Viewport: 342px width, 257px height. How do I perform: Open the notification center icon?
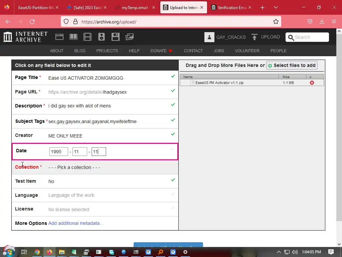(331, 252)
